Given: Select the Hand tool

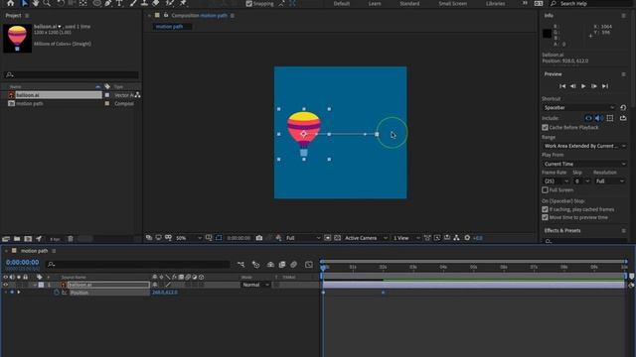Looking at the screenshot, I should (x=36, y=3).
